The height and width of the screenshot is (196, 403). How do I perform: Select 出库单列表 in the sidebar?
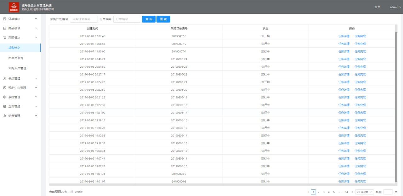16,58
